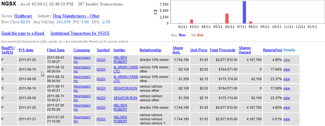Sort table by Company column header

coord(82,50)
